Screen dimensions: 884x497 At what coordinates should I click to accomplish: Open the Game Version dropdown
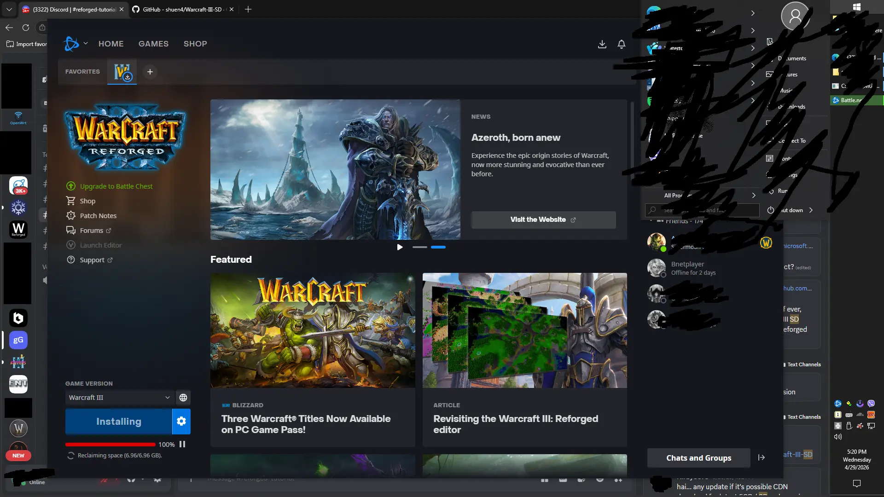tap(119, 398)
